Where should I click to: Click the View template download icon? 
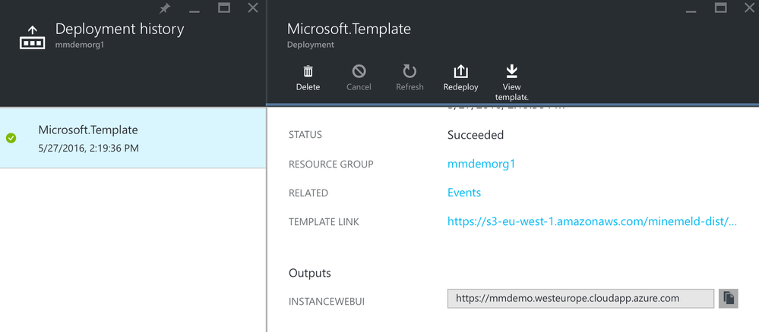tap(511, 71)
